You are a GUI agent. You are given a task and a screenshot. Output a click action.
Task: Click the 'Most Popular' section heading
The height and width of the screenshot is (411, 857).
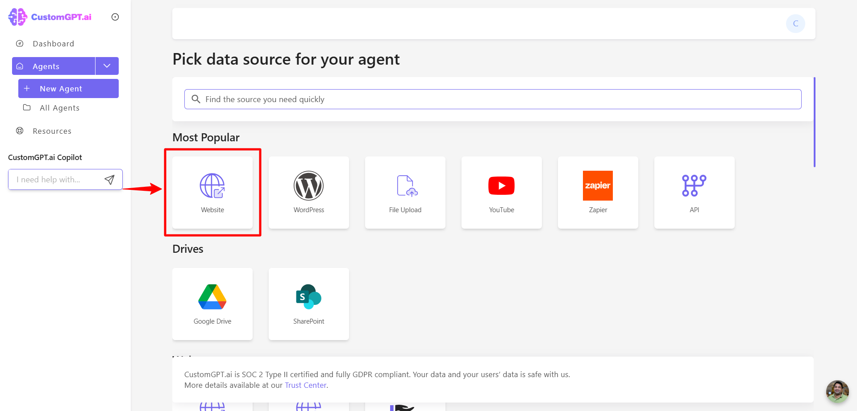coord(206,137)
